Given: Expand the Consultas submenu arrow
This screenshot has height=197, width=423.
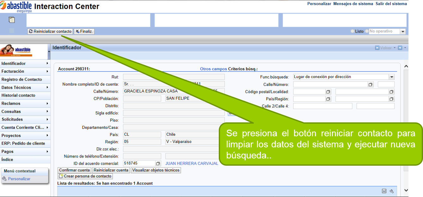Looking at the screenshot, I should pos(47,111).
